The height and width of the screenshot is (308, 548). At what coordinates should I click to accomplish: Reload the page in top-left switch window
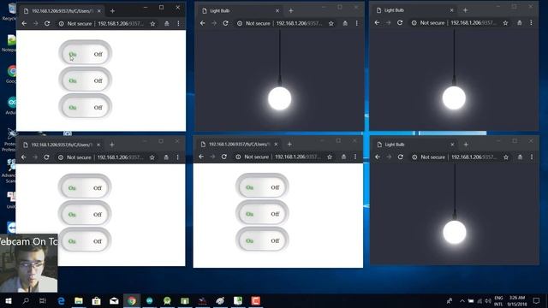[47, 24]
